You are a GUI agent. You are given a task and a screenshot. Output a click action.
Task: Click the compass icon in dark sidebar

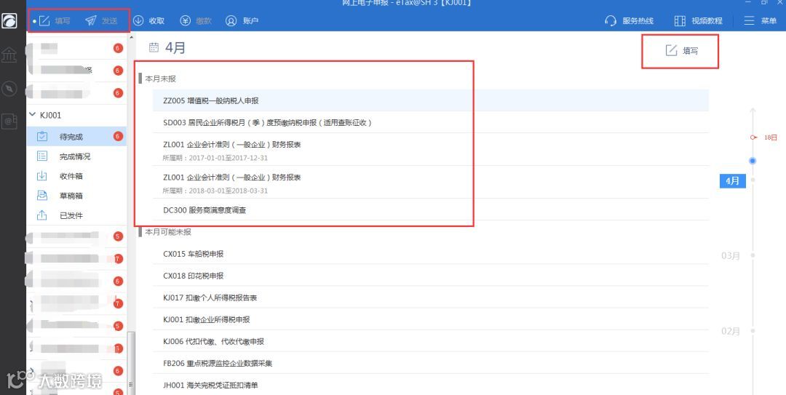click(x=9, y=88)
